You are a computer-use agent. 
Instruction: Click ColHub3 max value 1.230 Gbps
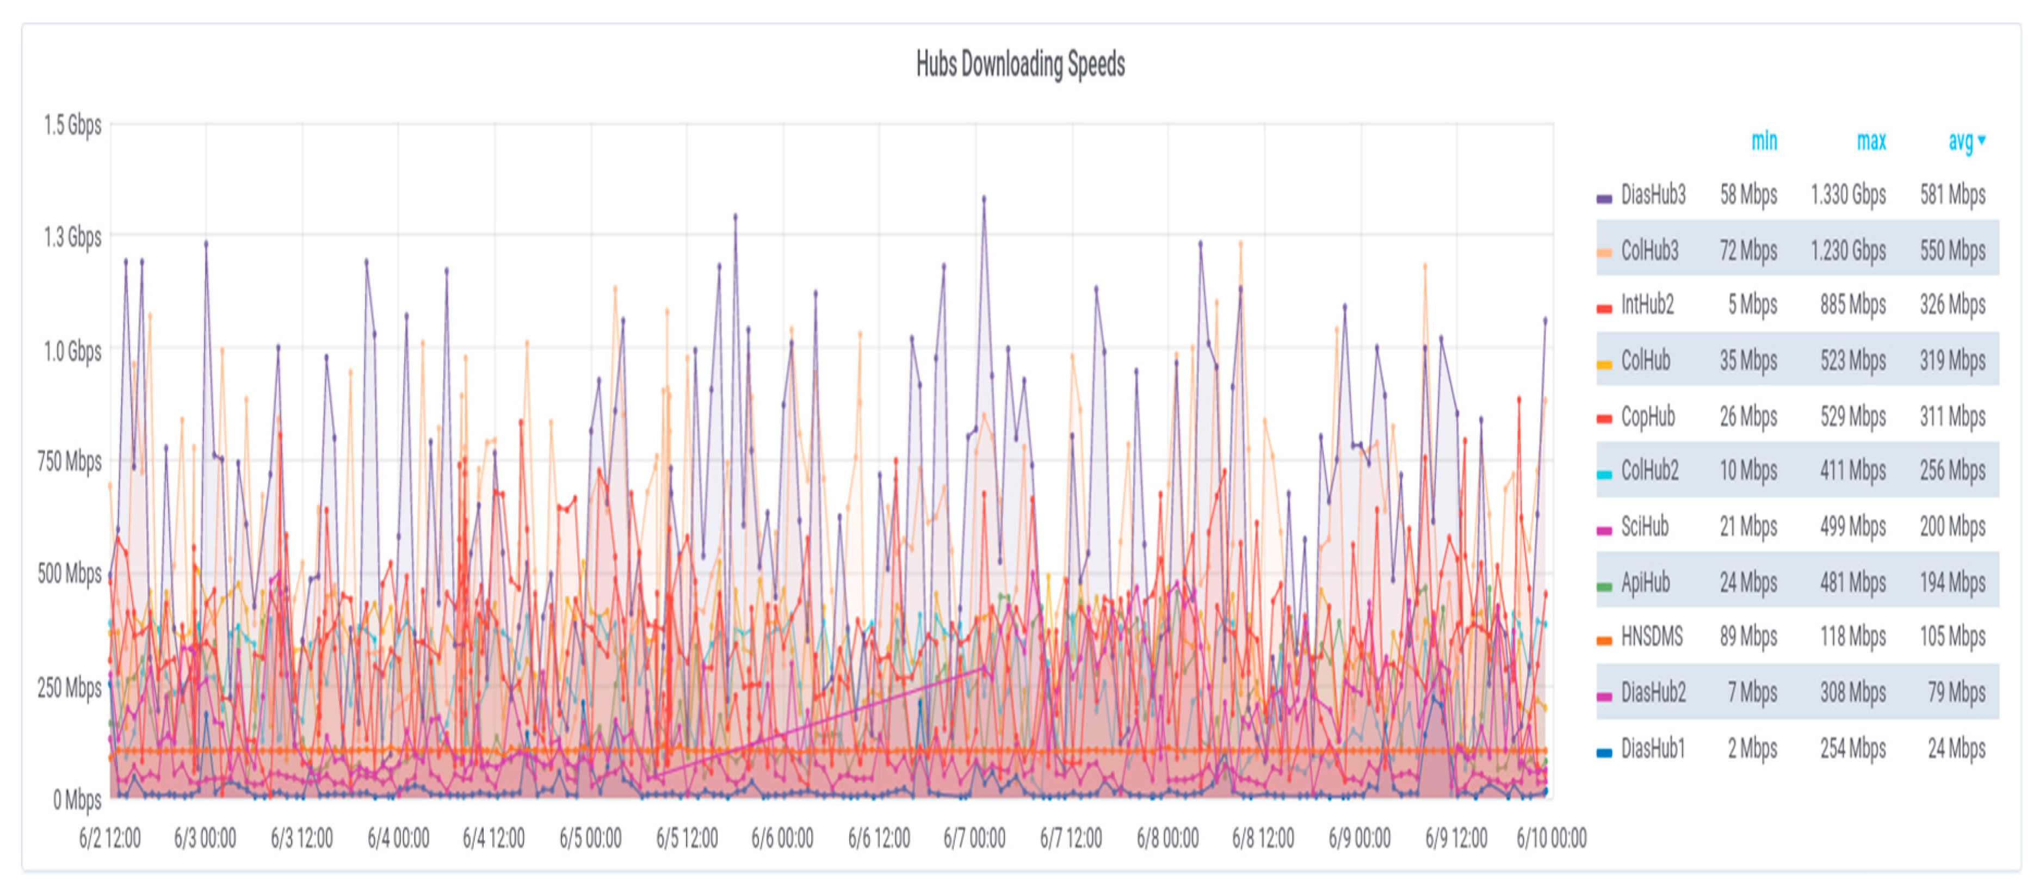[1848, 250]
